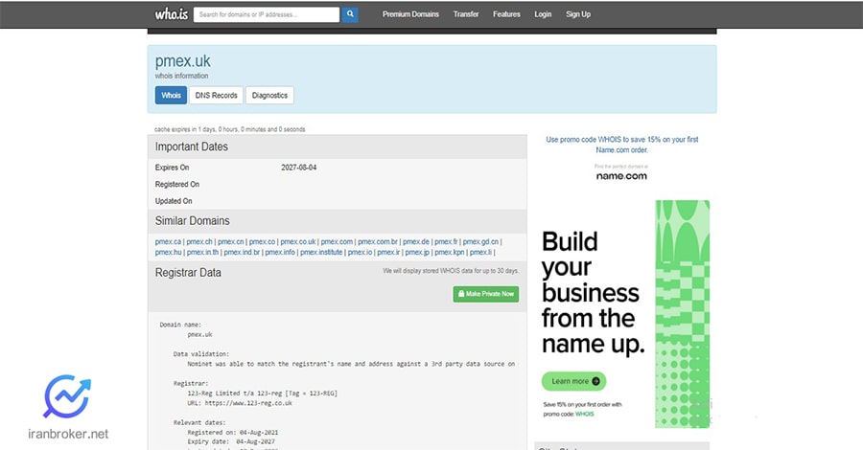The width and height of the screenshot is (863, 450).
Task: Click the Learn more ad button
Action: pyautogui.click(x=574, y=381)
